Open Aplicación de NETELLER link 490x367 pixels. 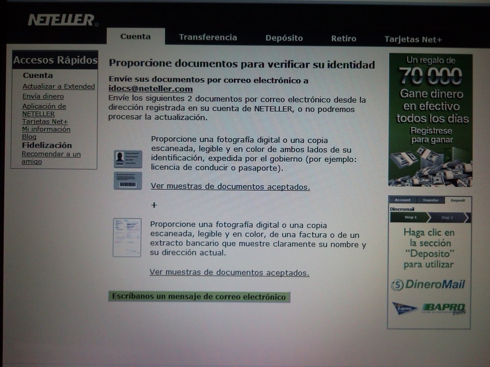[x=44, y=110]
